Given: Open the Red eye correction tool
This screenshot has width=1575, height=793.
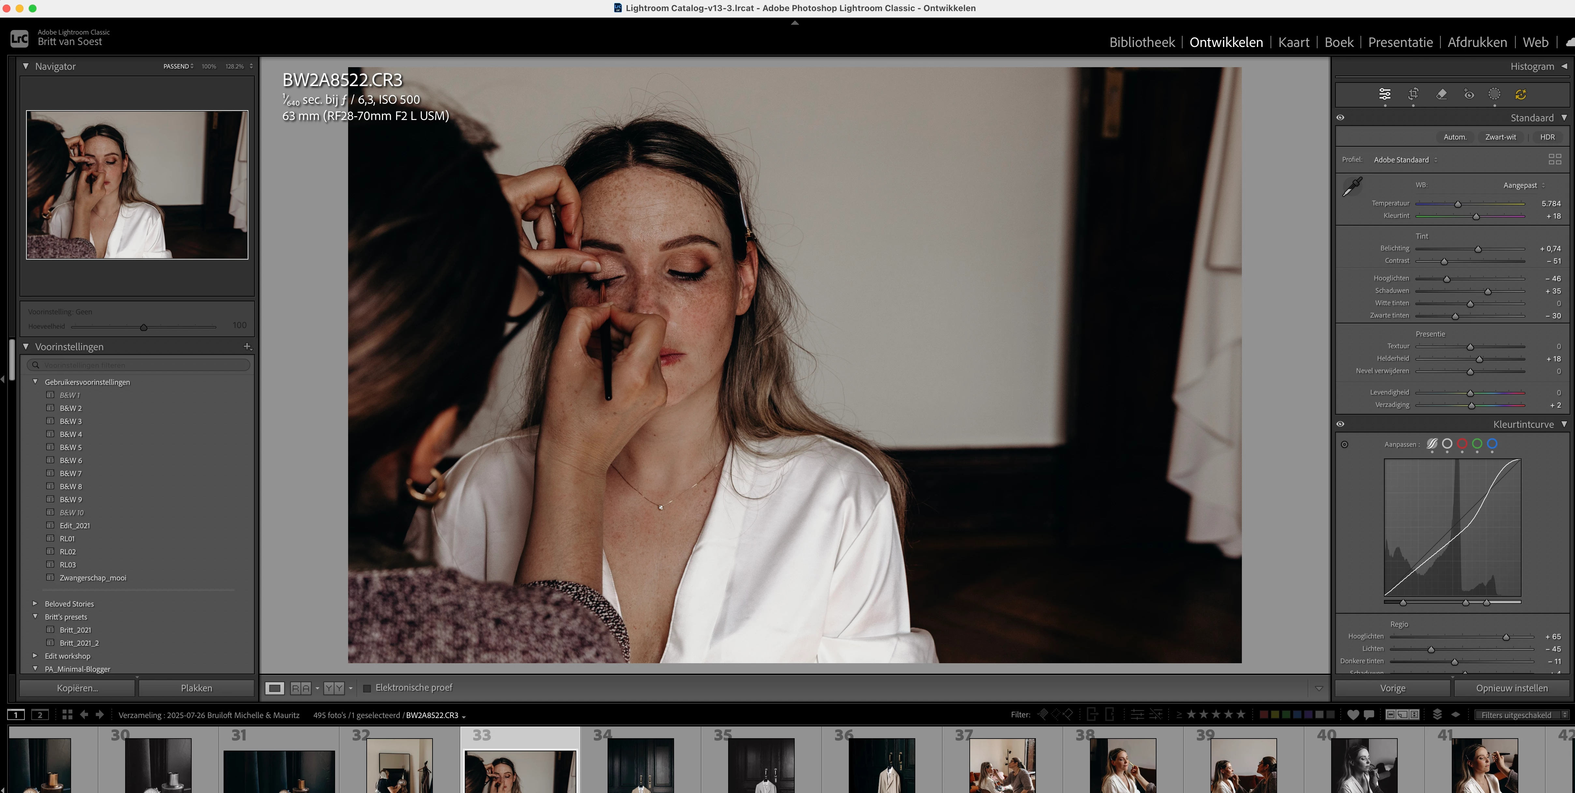Looking at the screenshot, I should (x=1469, y=94).
